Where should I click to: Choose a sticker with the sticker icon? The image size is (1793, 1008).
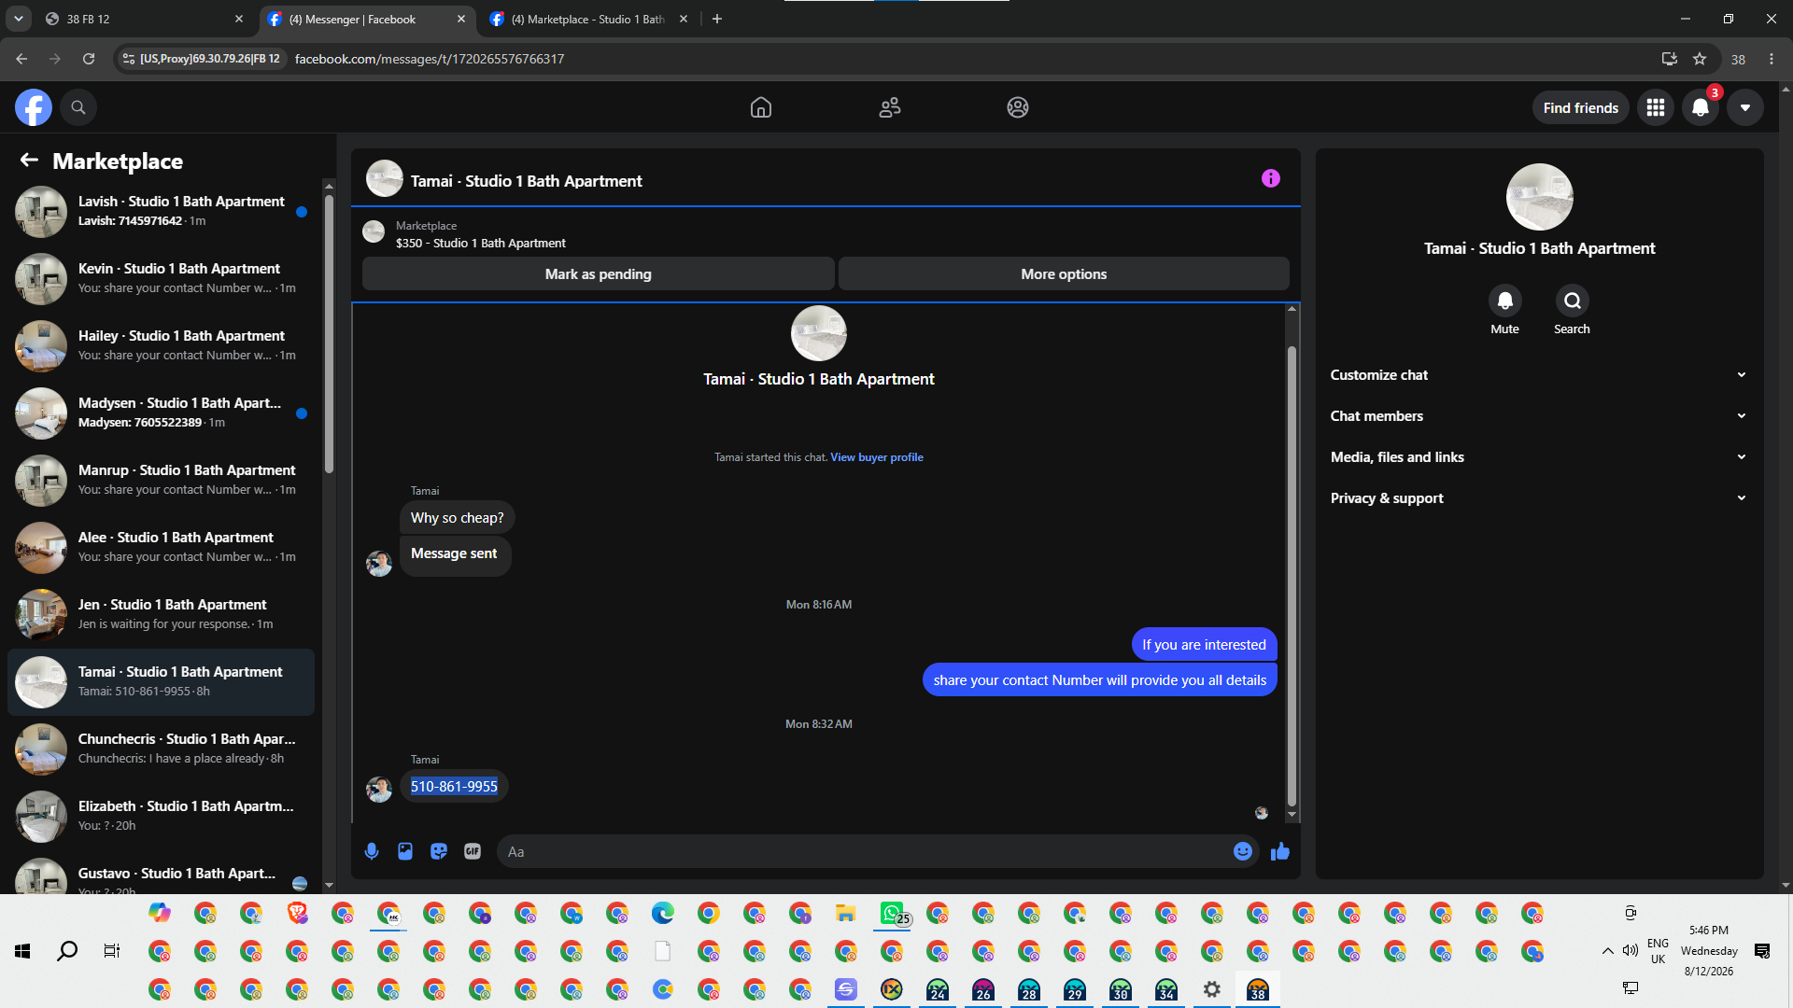pos(439,851)
